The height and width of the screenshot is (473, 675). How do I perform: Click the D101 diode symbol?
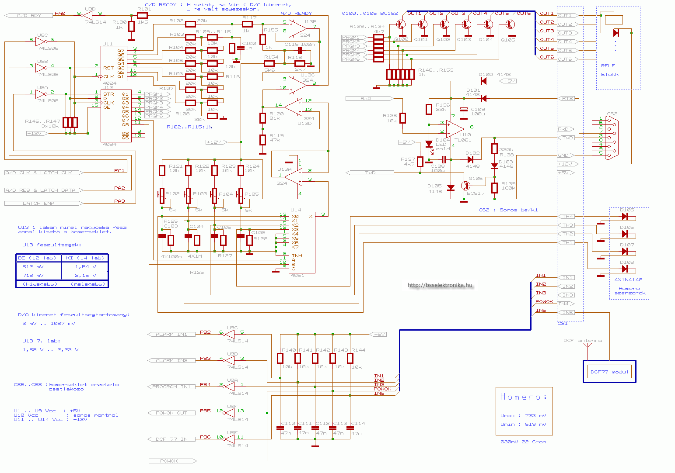tap(483, 99)
